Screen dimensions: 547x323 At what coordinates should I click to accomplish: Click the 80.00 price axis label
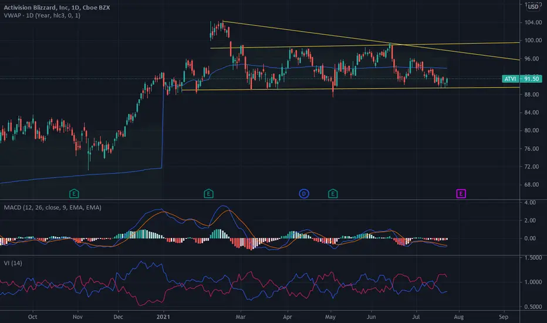[533, 130]
